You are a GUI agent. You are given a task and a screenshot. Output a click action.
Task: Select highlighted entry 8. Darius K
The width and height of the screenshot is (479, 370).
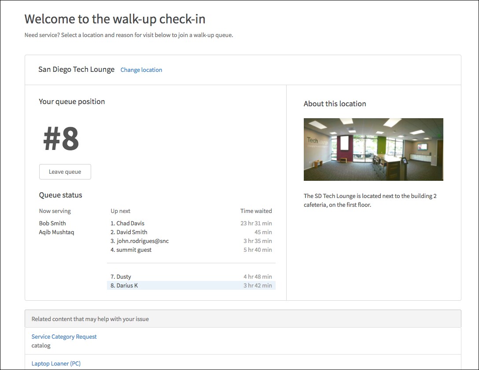[191, 285]
